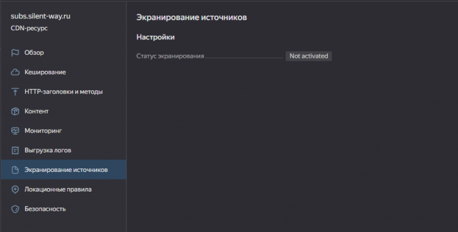
Task: Open HTTP-заголовки и методы
Action: tap(63, 92)
